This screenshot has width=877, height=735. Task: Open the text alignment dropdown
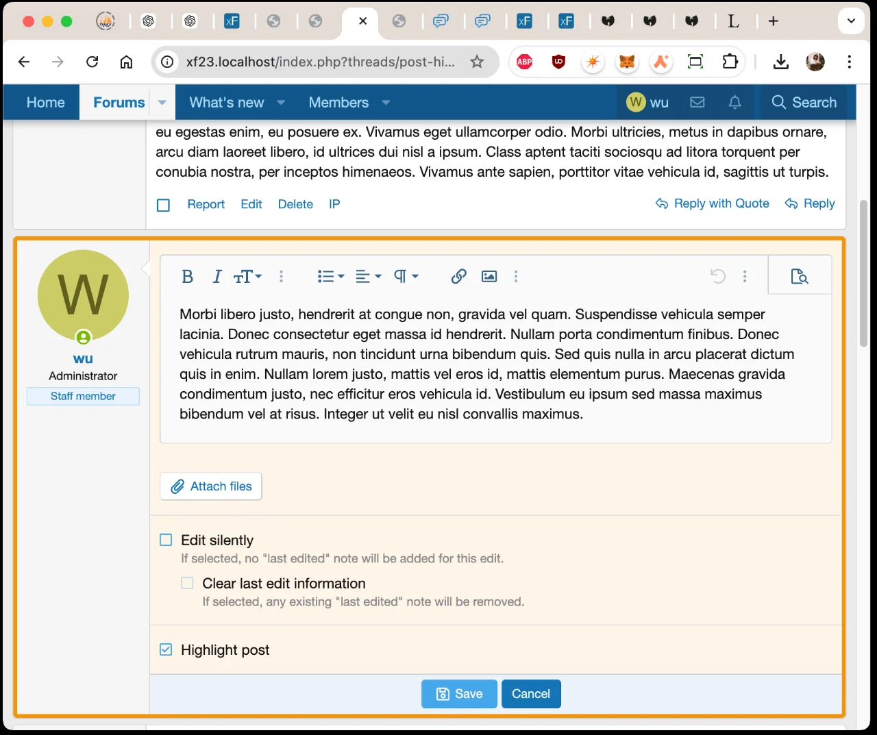368,277
